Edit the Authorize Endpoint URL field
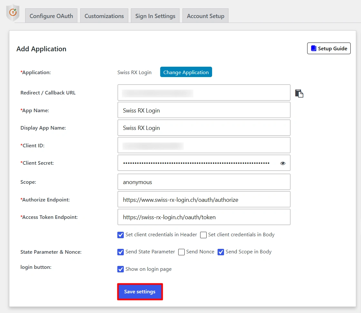This screenshot has width=361, height=313. coord(204,200)
